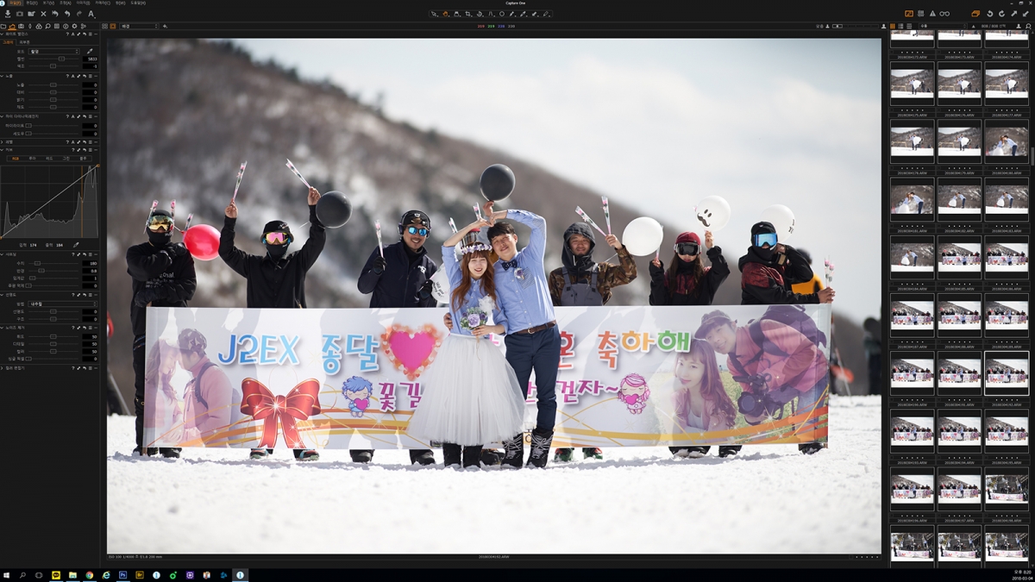Click rotate right icon in top right toolbar
Viewport: 1035px width, 582px height.
tap(1001, 14)
